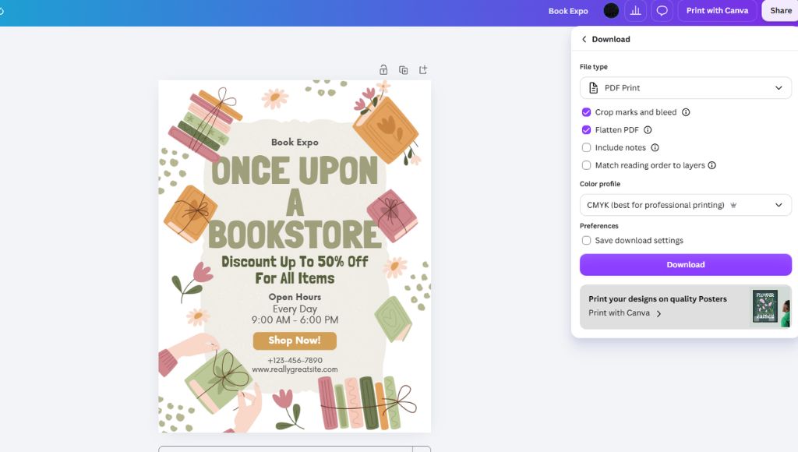Uncheck Crop marks and bleed

(586, 112)
